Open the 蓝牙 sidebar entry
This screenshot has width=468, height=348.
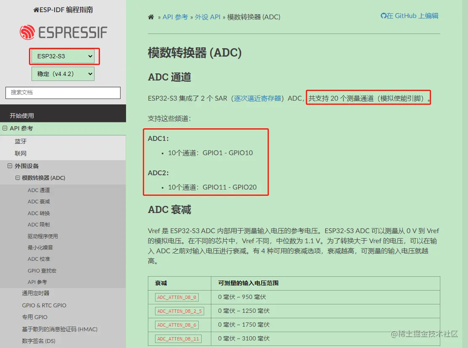(x=21, y=141)
